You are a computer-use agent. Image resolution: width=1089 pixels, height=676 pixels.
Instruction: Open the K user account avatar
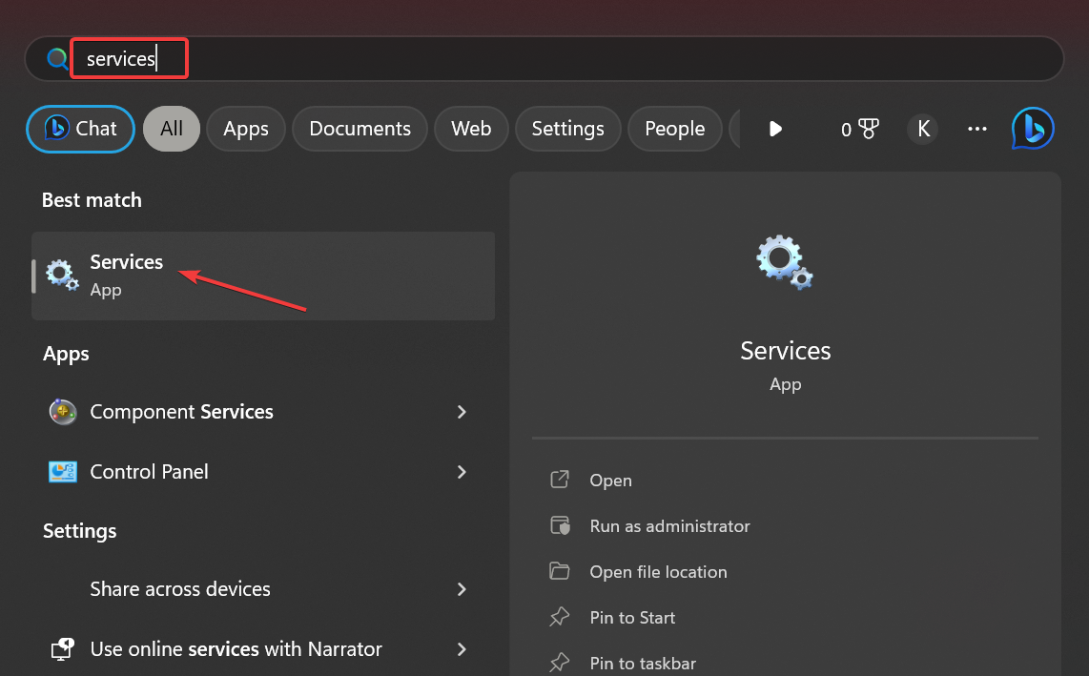point(922,129)
